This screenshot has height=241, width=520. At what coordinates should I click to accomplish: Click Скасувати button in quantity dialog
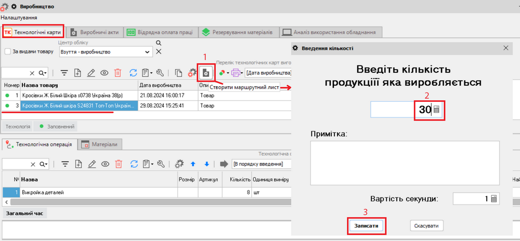coord(426,226)
